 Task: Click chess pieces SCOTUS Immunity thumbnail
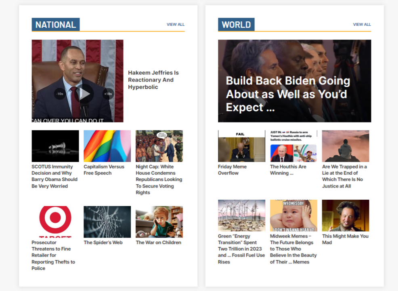click(x=55, y=146)
